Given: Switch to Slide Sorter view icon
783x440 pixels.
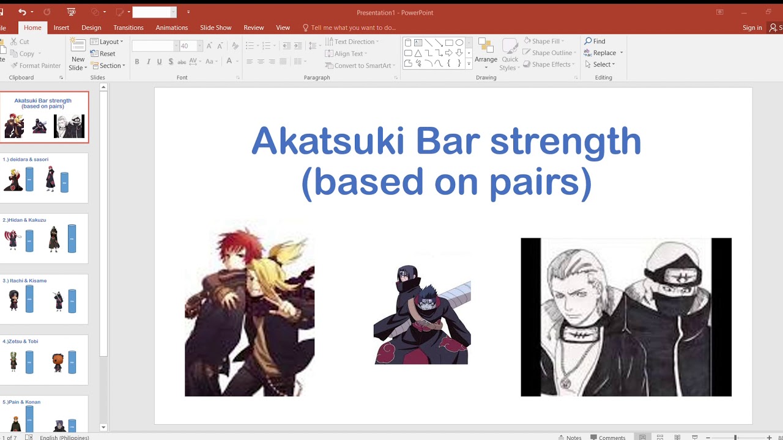Looking at the screenshot, I should coord(660,438).
